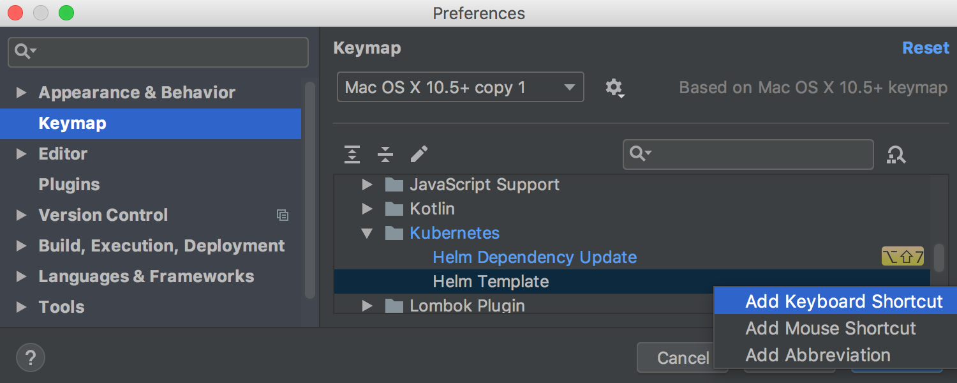Click the Tools label in sidebar

[61, 307]
